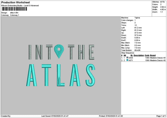Image resolution: width=167 pixels, height=118 pixels.
Task: Click the Description column header
Action: point(139,55)
